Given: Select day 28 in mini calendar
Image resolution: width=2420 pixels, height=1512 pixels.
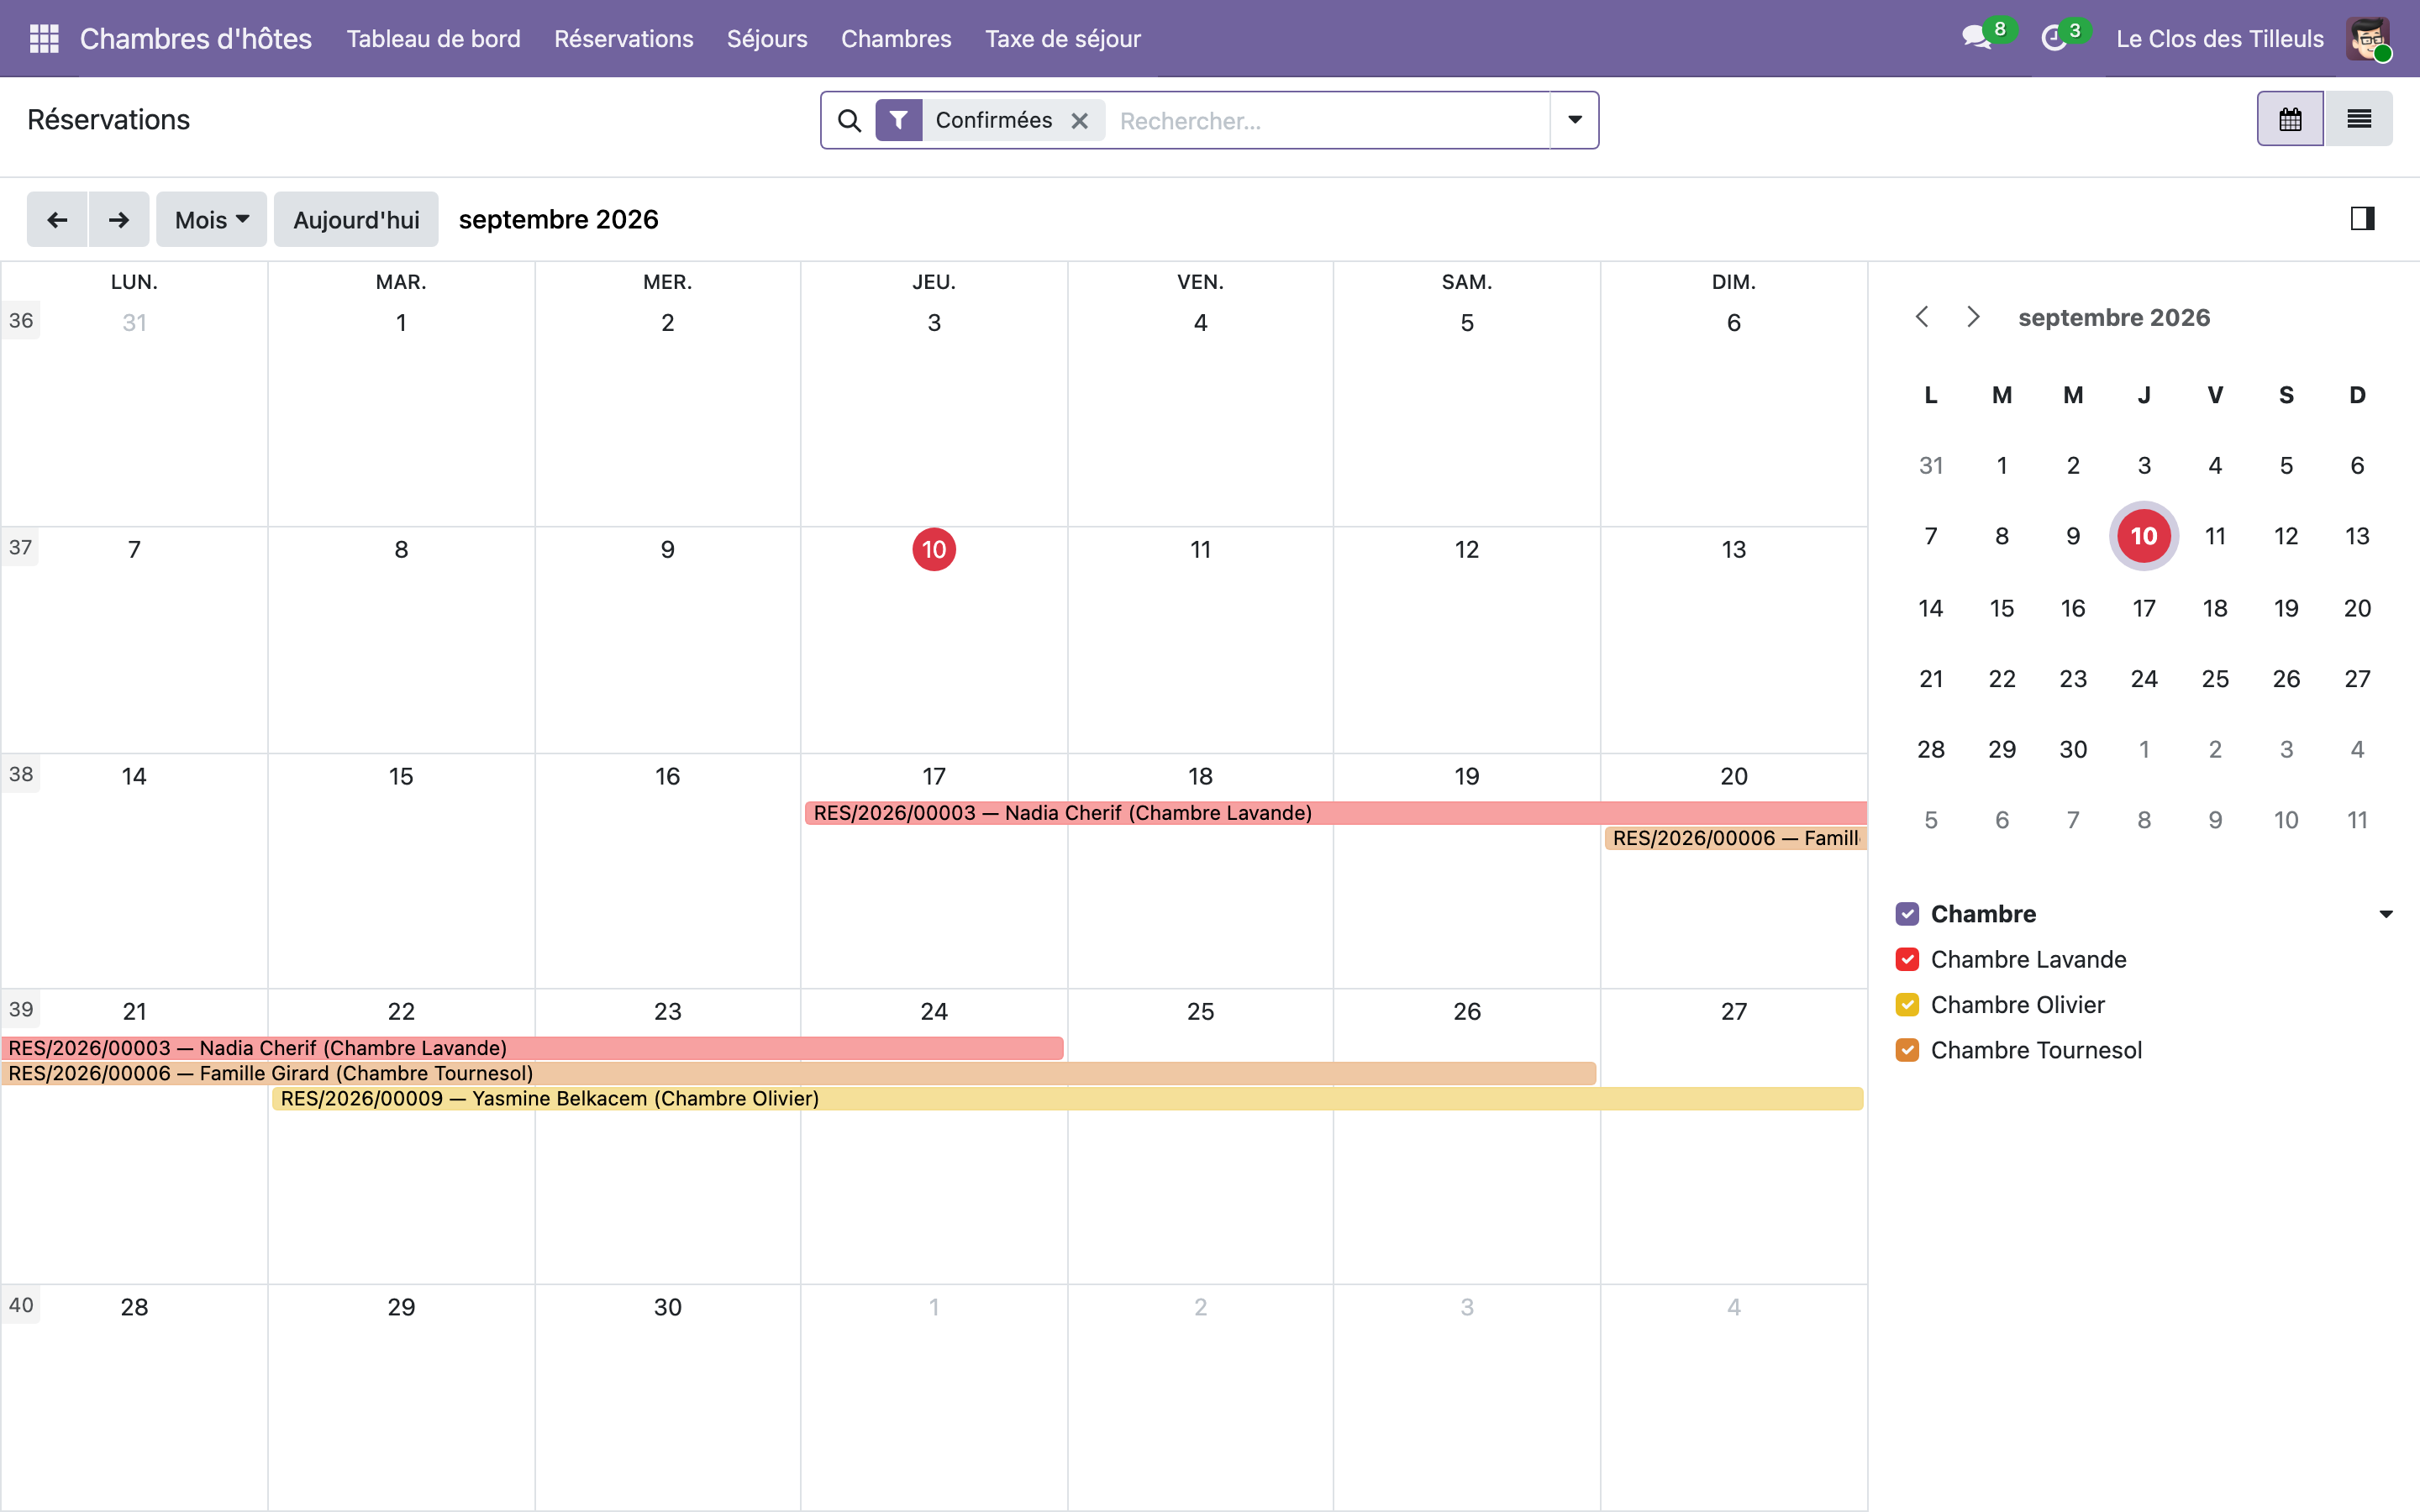Looking at the screenshot, I should tap(1930, 749).
